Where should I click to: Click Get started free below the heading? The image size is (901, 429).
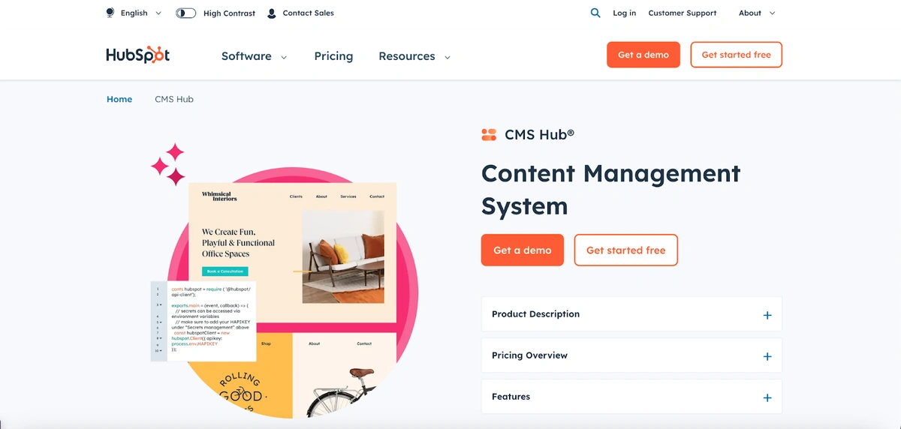625,250
